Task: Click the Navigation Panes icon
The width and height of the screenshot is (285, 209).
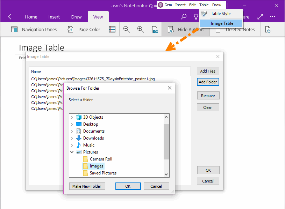Action: pyautogui.click(x=14, y=30)
